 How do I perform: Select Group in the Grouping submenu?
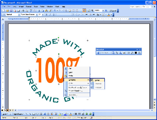(97, 80)
